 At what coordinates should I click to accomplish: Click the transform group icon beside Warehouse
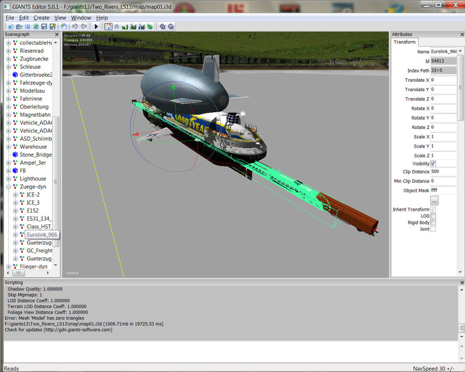click(15, 146)
